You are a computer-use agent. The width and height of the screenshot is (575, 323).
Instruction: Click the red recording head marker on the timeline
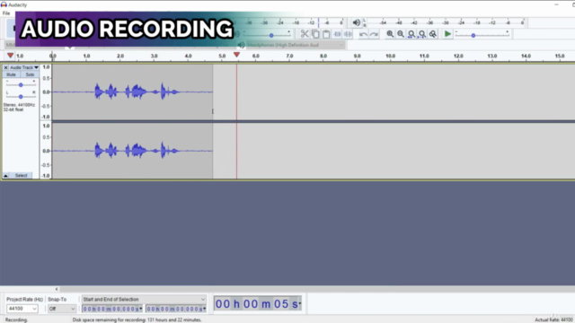coord(236,55)
